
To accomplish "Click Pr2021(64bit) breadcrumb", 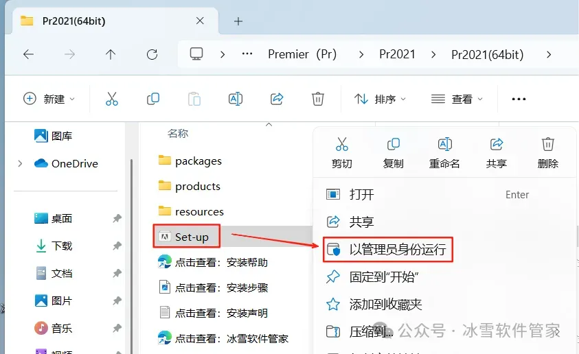I will click(488, 55).
